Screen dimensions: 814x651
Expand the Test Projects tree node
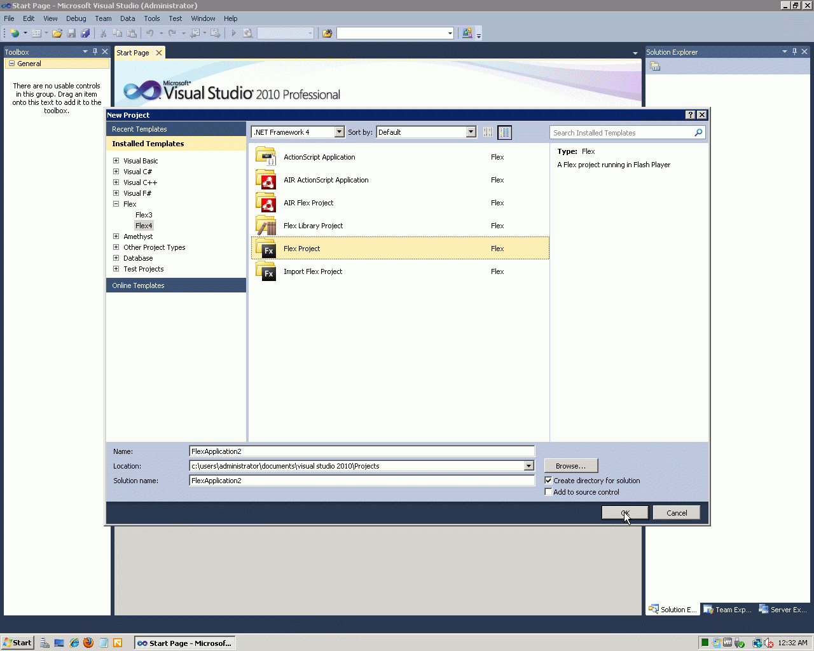pos(116,269)
